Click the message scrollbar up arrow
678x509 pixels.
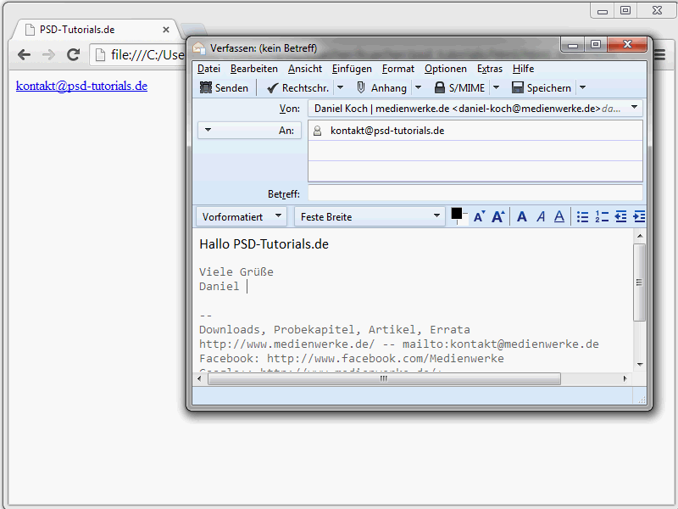(640, 236)
